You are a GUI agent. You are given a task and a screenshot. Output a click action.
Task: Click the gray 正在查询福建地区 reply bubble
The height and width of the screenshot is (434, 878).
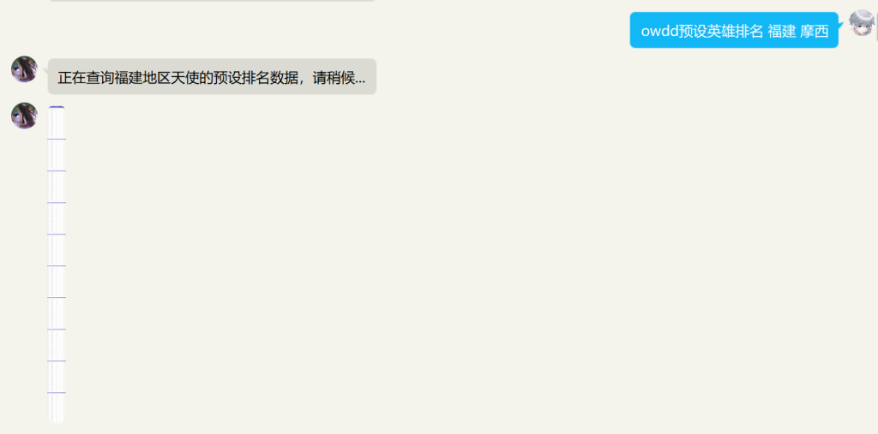212,77
